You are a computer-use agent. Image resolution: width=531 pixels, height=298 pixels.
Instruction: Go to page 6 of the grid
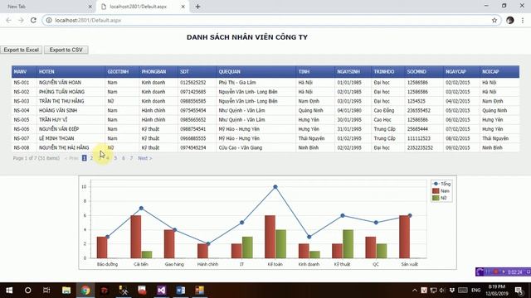[124, 158]
